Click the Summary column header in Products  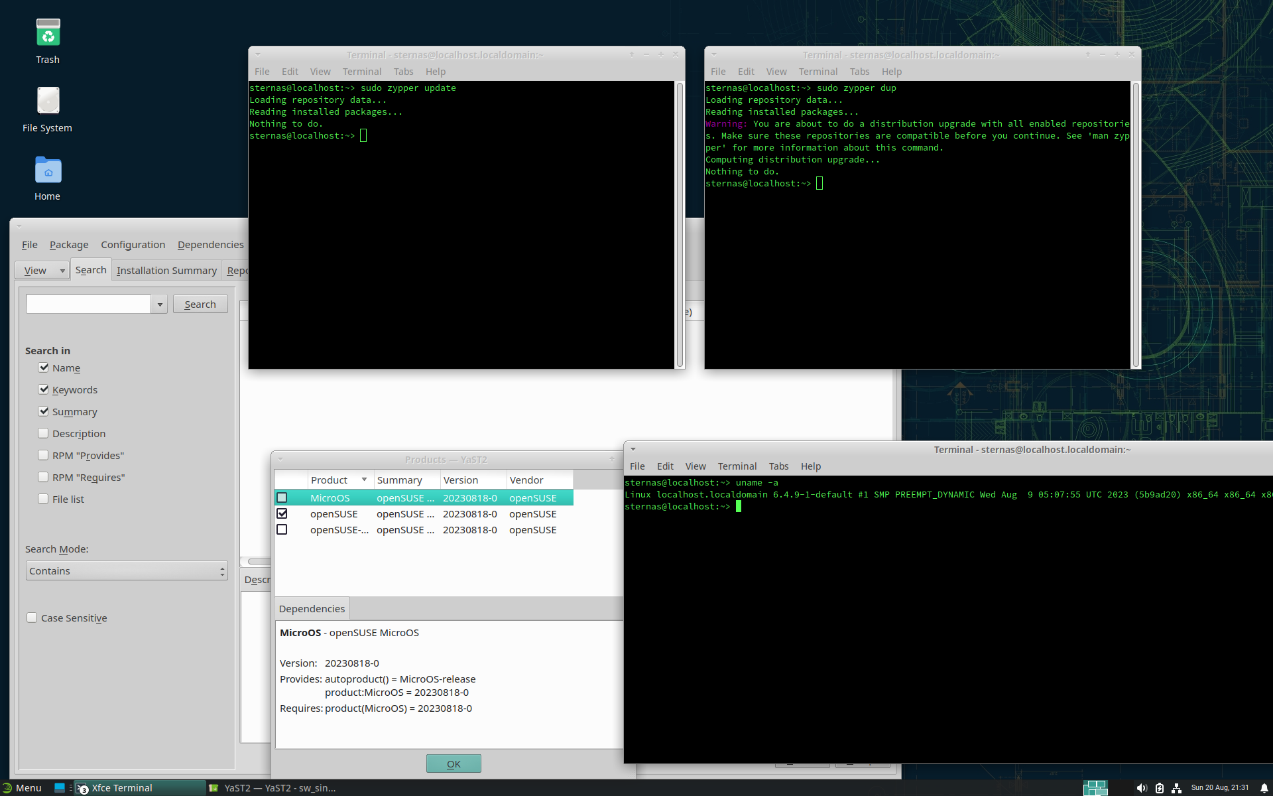point(406,480)
